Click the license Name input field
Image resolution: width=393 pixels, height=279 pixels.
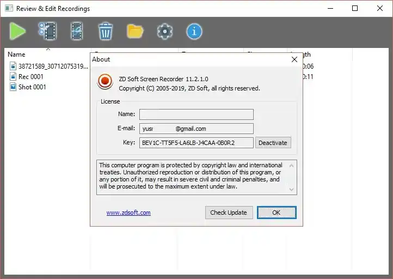pyautogui.click(x=196, y=114)
